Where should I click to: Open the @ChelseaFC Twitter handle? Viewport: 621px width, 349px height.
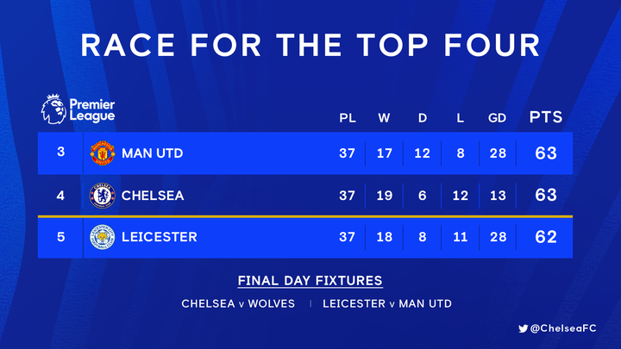[x=567, y=327]
